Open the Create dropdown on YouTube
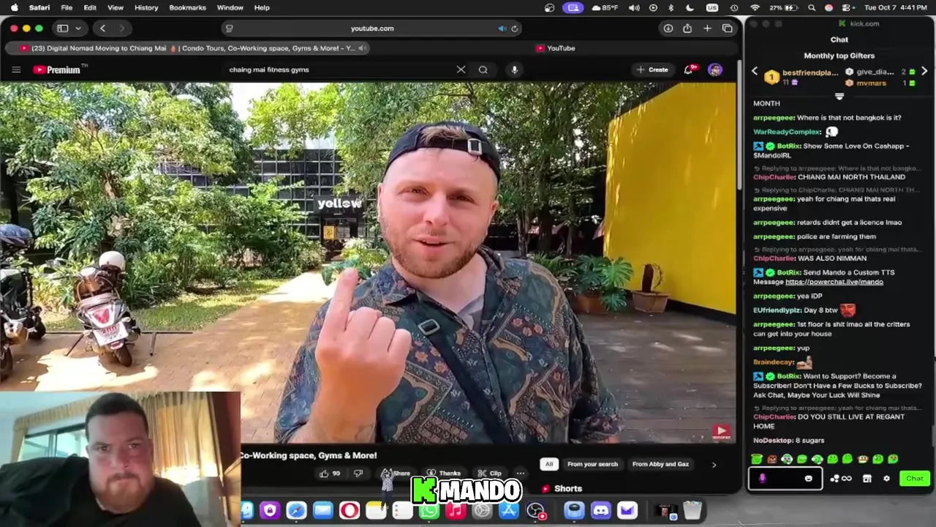 tap(652, 70)
